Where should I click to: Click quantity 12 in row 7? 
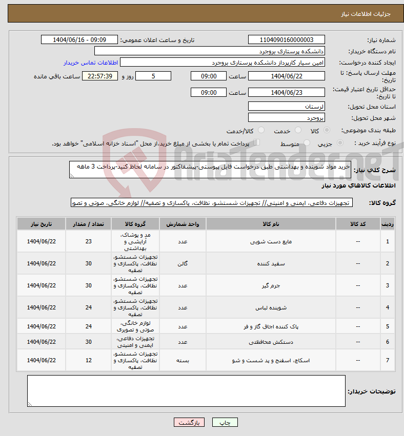(x=88, y=360)
